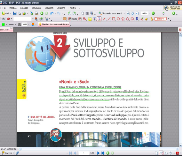
Task: Click the binoculars Find icon
Action: pos(3,19)
